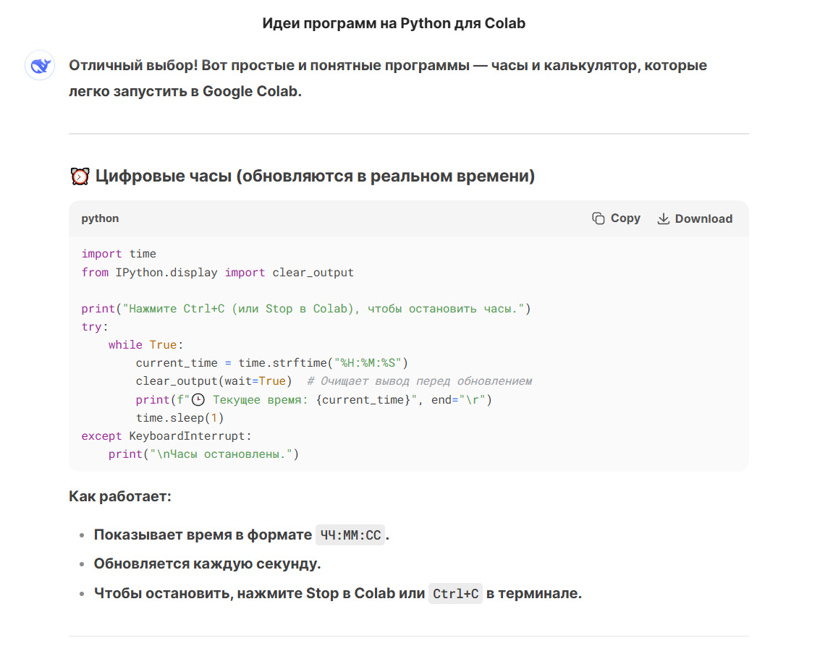This screenshot has width=833, height=651.
Task: Click the "python" language label of the code block
Action: pos(100,218)
